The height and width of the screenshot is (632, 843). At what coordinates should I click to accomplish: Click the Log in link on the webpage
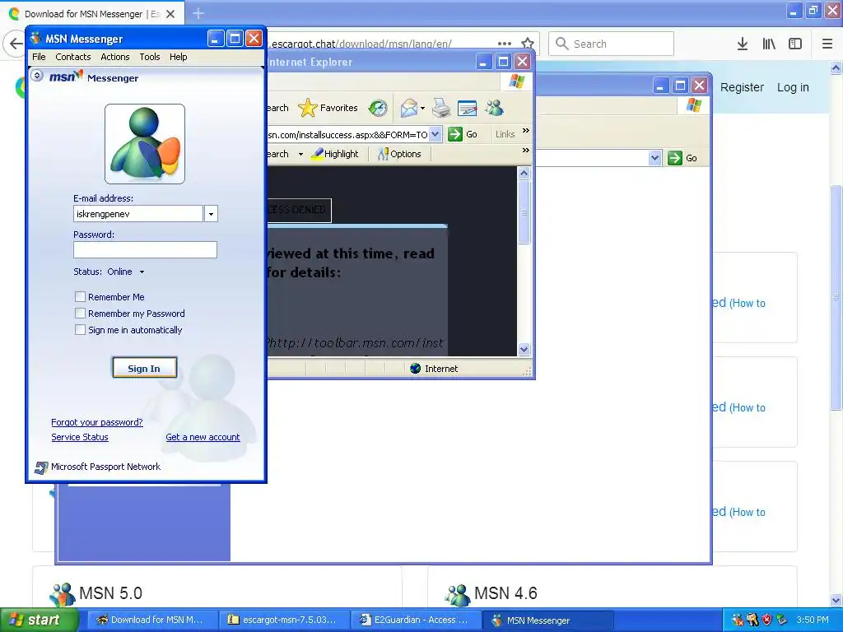click(x=793, y=87)
